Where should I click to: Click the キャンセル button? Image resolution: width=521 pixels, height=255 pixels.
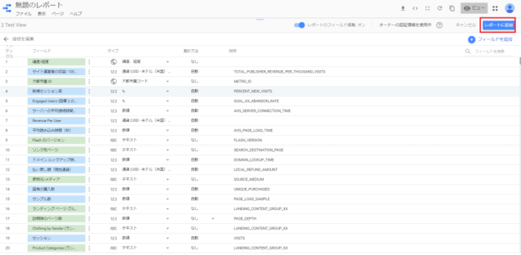coord(466,25)
